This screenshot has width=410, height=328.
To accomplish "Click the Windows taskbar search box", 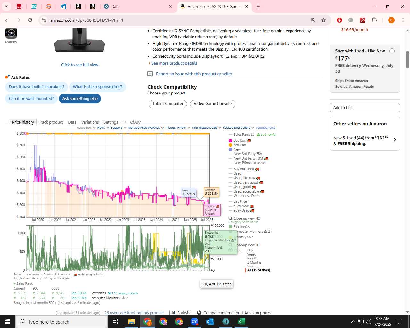I will (x=61, y=322).
